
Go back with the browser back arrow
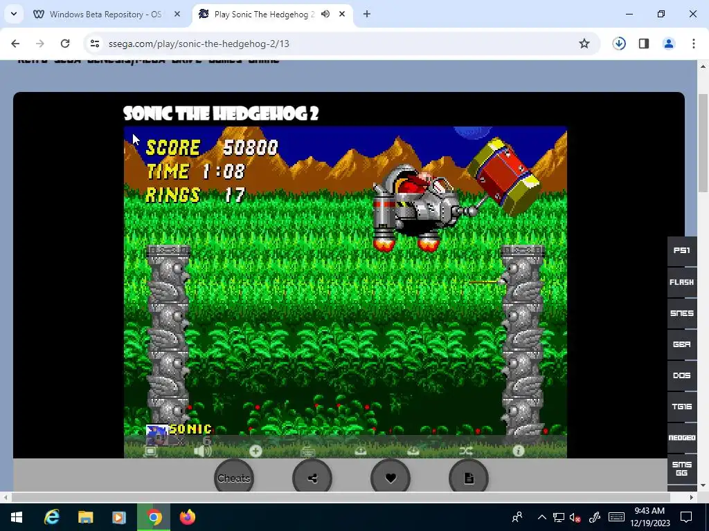(15, 44)
